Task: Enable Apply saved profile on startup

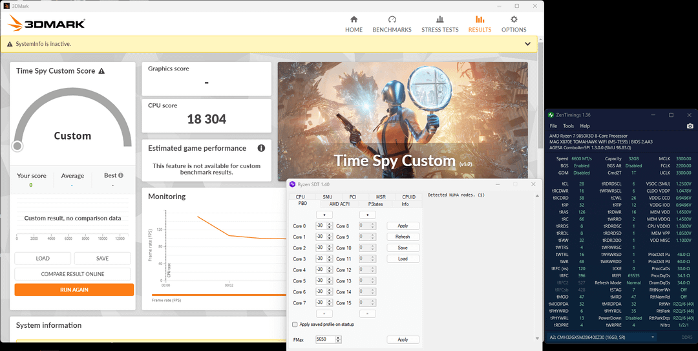Action: coord(295,324)
